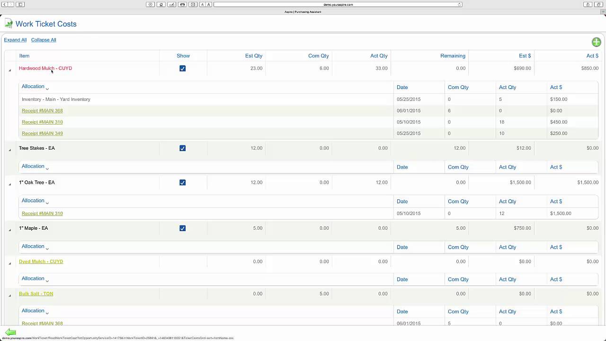The width and height of the screenshot is (606, 341).
Task: Click the Show column header
Action: [x=183, y=56]
